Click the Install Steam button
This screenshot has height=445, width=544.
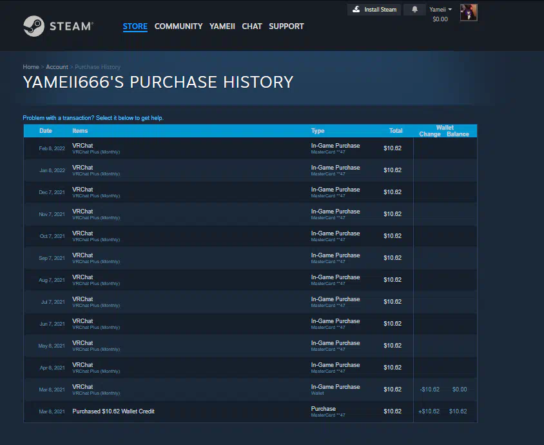pyautogui.click(x=374, y=10)
